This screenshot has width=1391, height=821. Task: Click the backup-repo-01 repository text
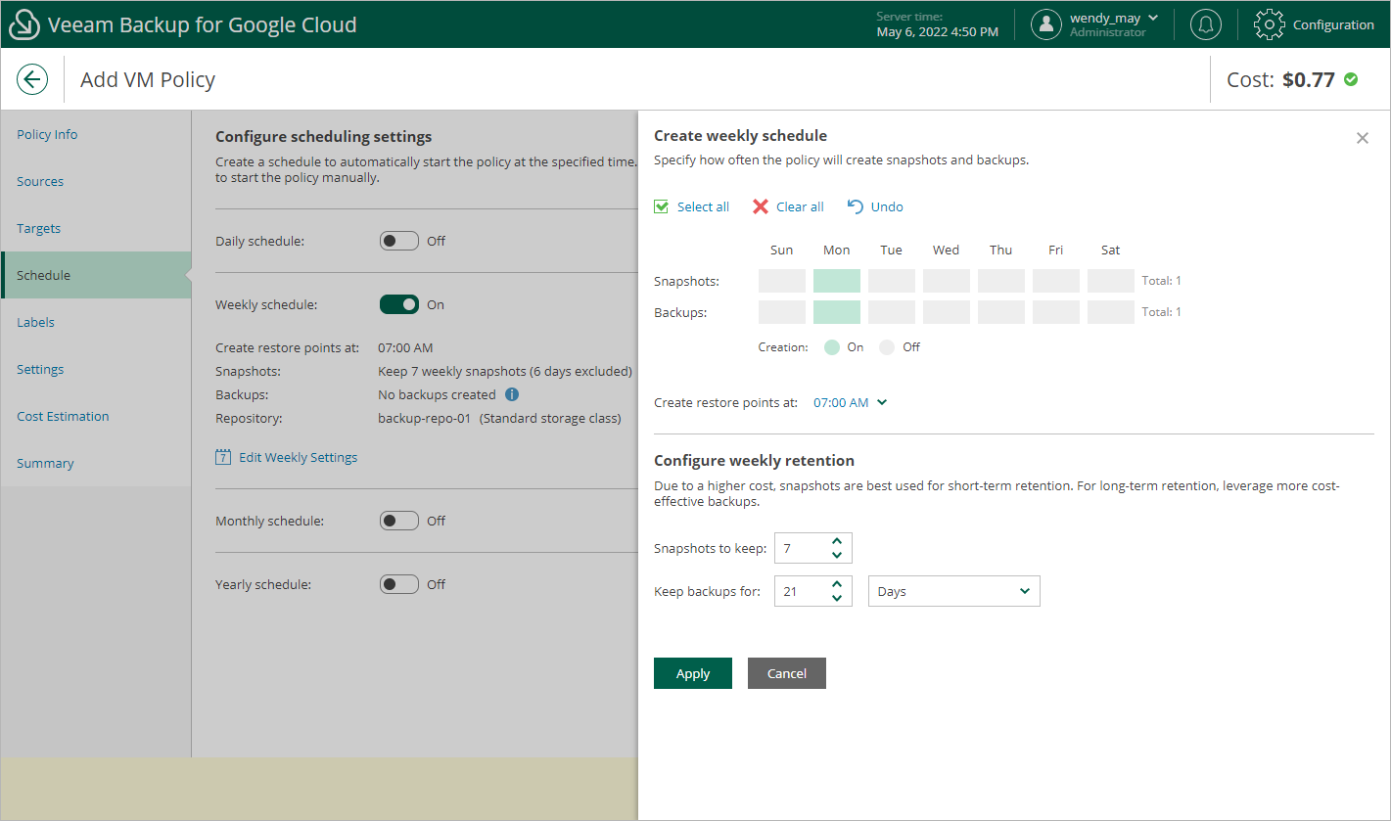(425, 418)
